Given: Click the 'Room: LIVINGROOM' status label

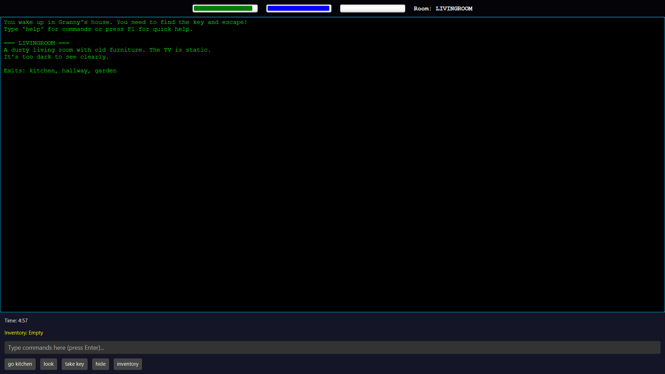Looking at the screenshot, I should tap(443, 9).
